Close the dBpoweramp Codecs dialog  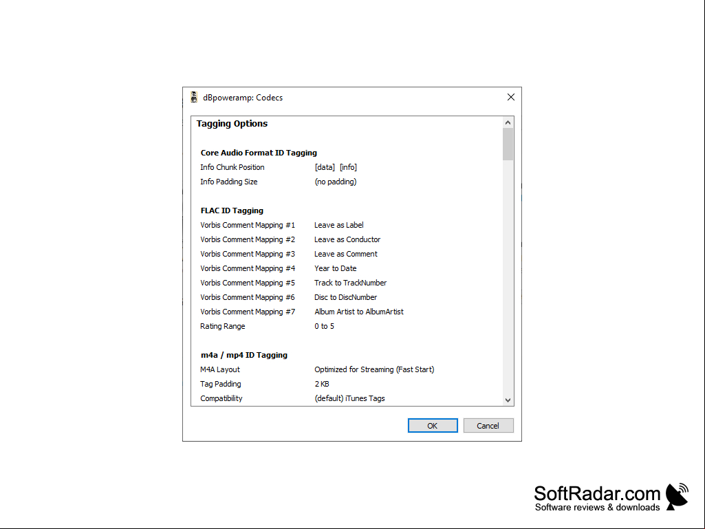511,97
